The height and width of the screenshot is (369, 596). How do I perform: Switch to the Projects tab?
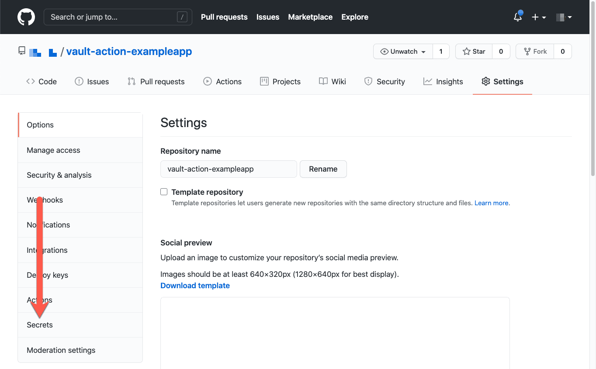tap(280, 82)
